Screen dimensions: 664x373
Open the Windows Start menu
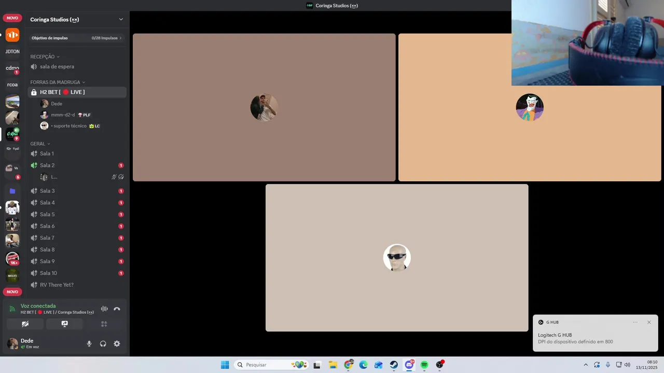225,365
